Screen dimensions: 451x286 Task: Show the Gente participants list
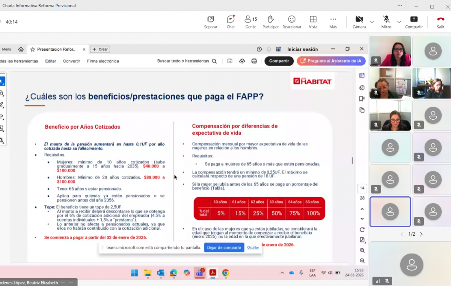(x=250, y=22)
